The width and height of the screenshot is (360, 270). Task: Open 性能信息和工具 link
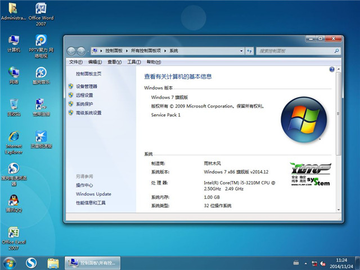91,202
